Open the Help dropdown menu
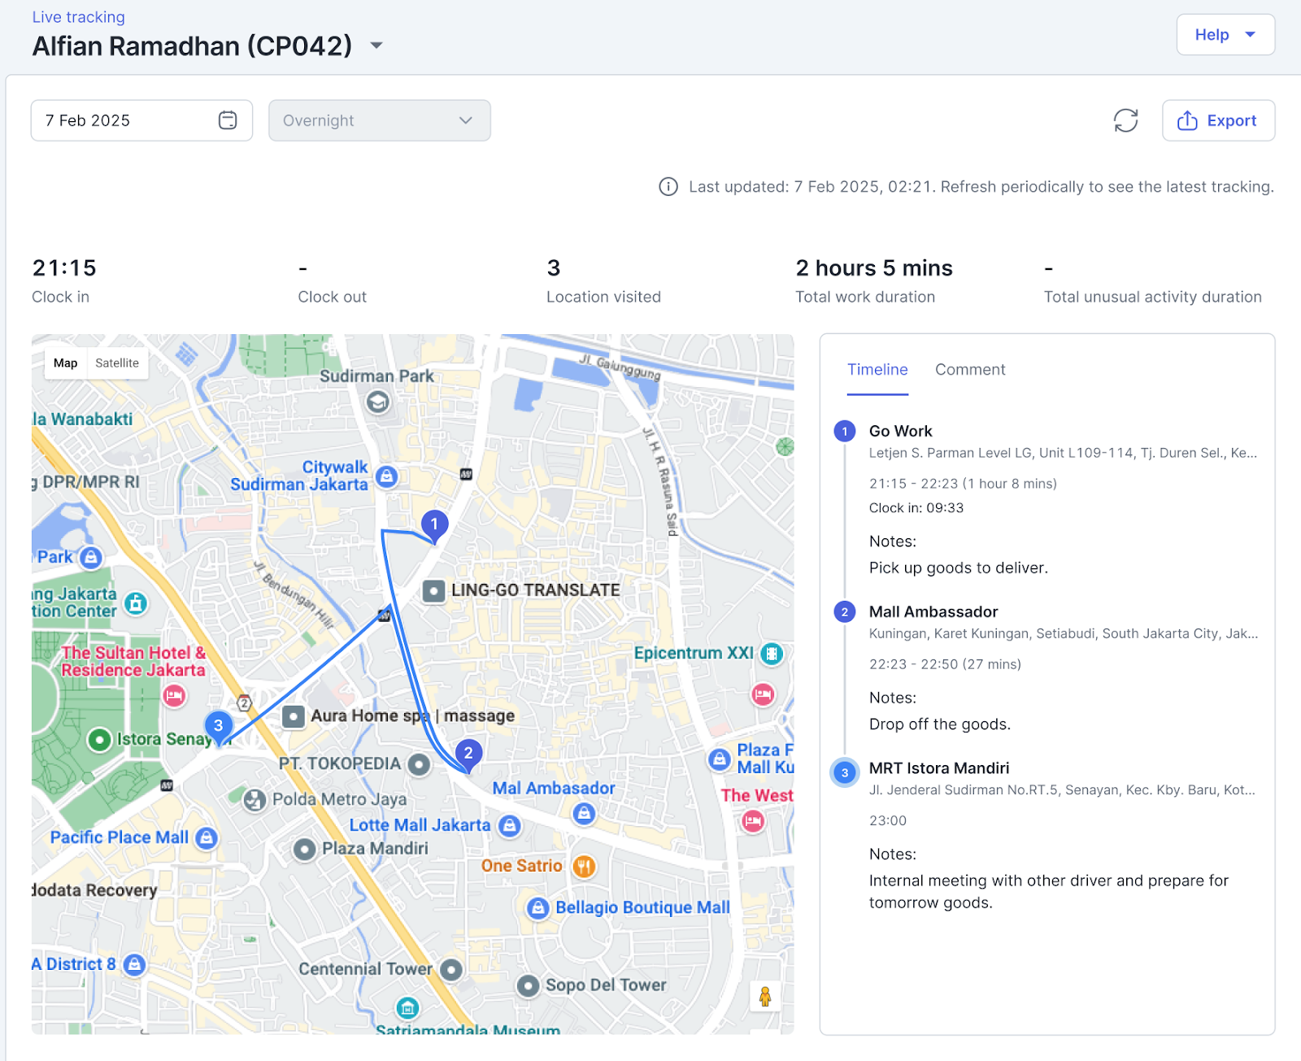1301x1061 pixels. tap(1225, 35)
